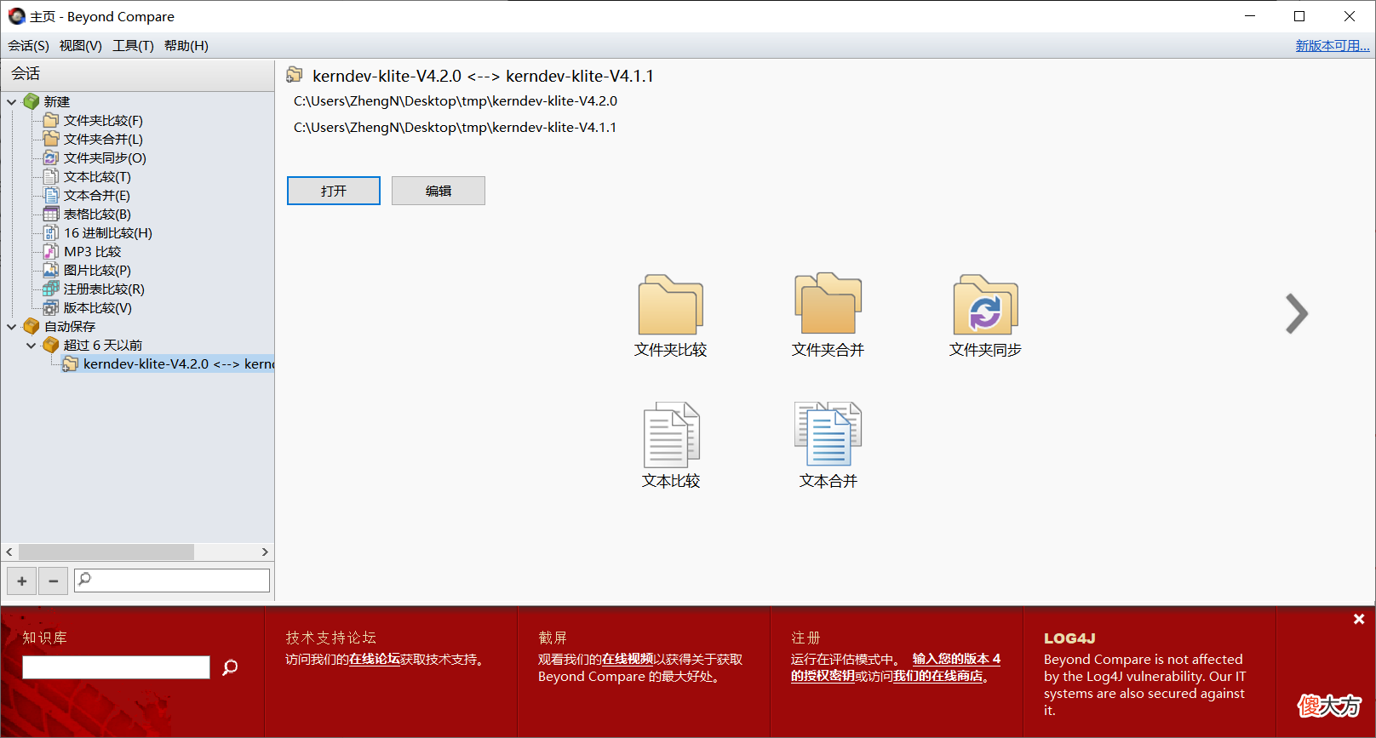Select 版本比较(V) in the sessions tree
This screenshot has width=1376, height=738.
pyautogui.click(x=98, y=308)
